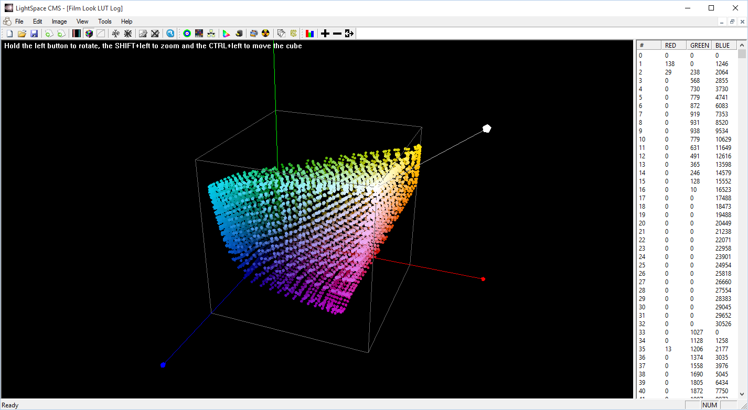Open the Tools menu

(x=105, y=21)
